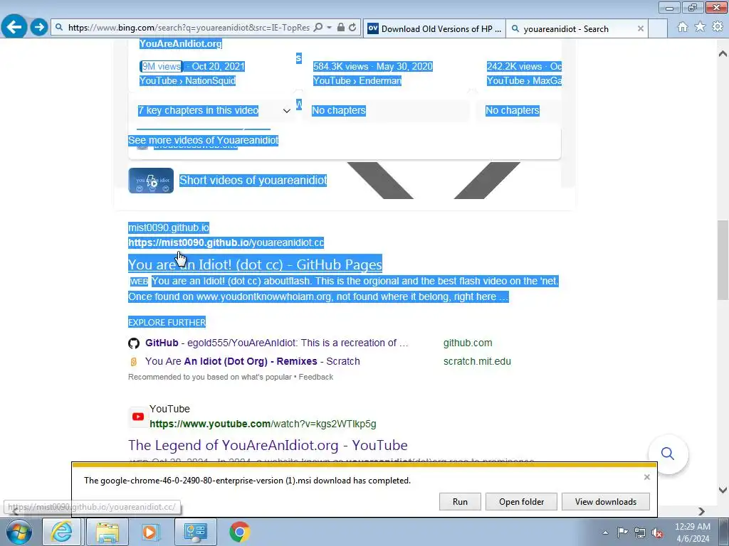Click the scratch.mit.edu domain text
This screenshot has width=729, height=546.
tap(477, 361)
